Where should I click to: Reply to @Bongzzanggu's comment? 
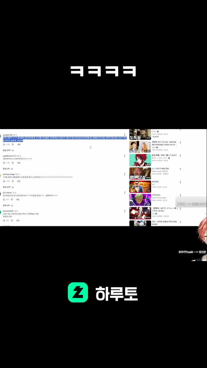(x=19, y=181)
